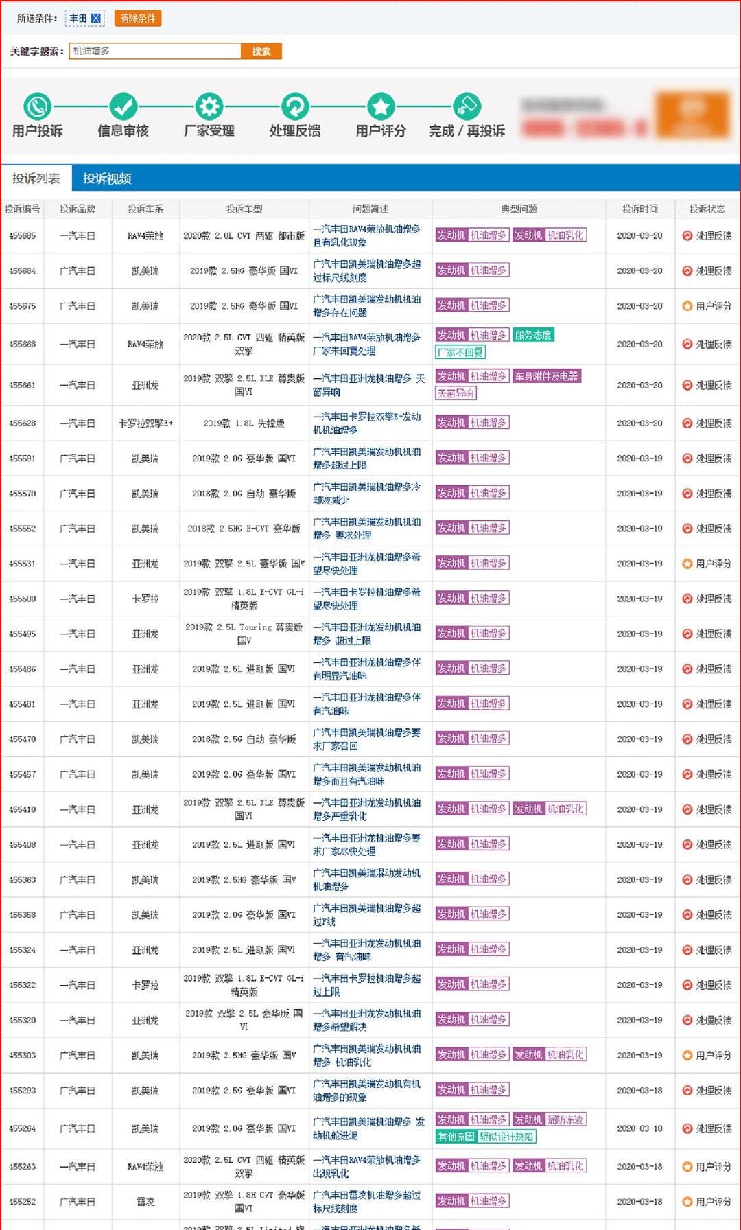Image resolution: width=741 pixels, height=1230 pixels.
Task: Click the 典型问题 column header
Action: (x=519, y=209)
